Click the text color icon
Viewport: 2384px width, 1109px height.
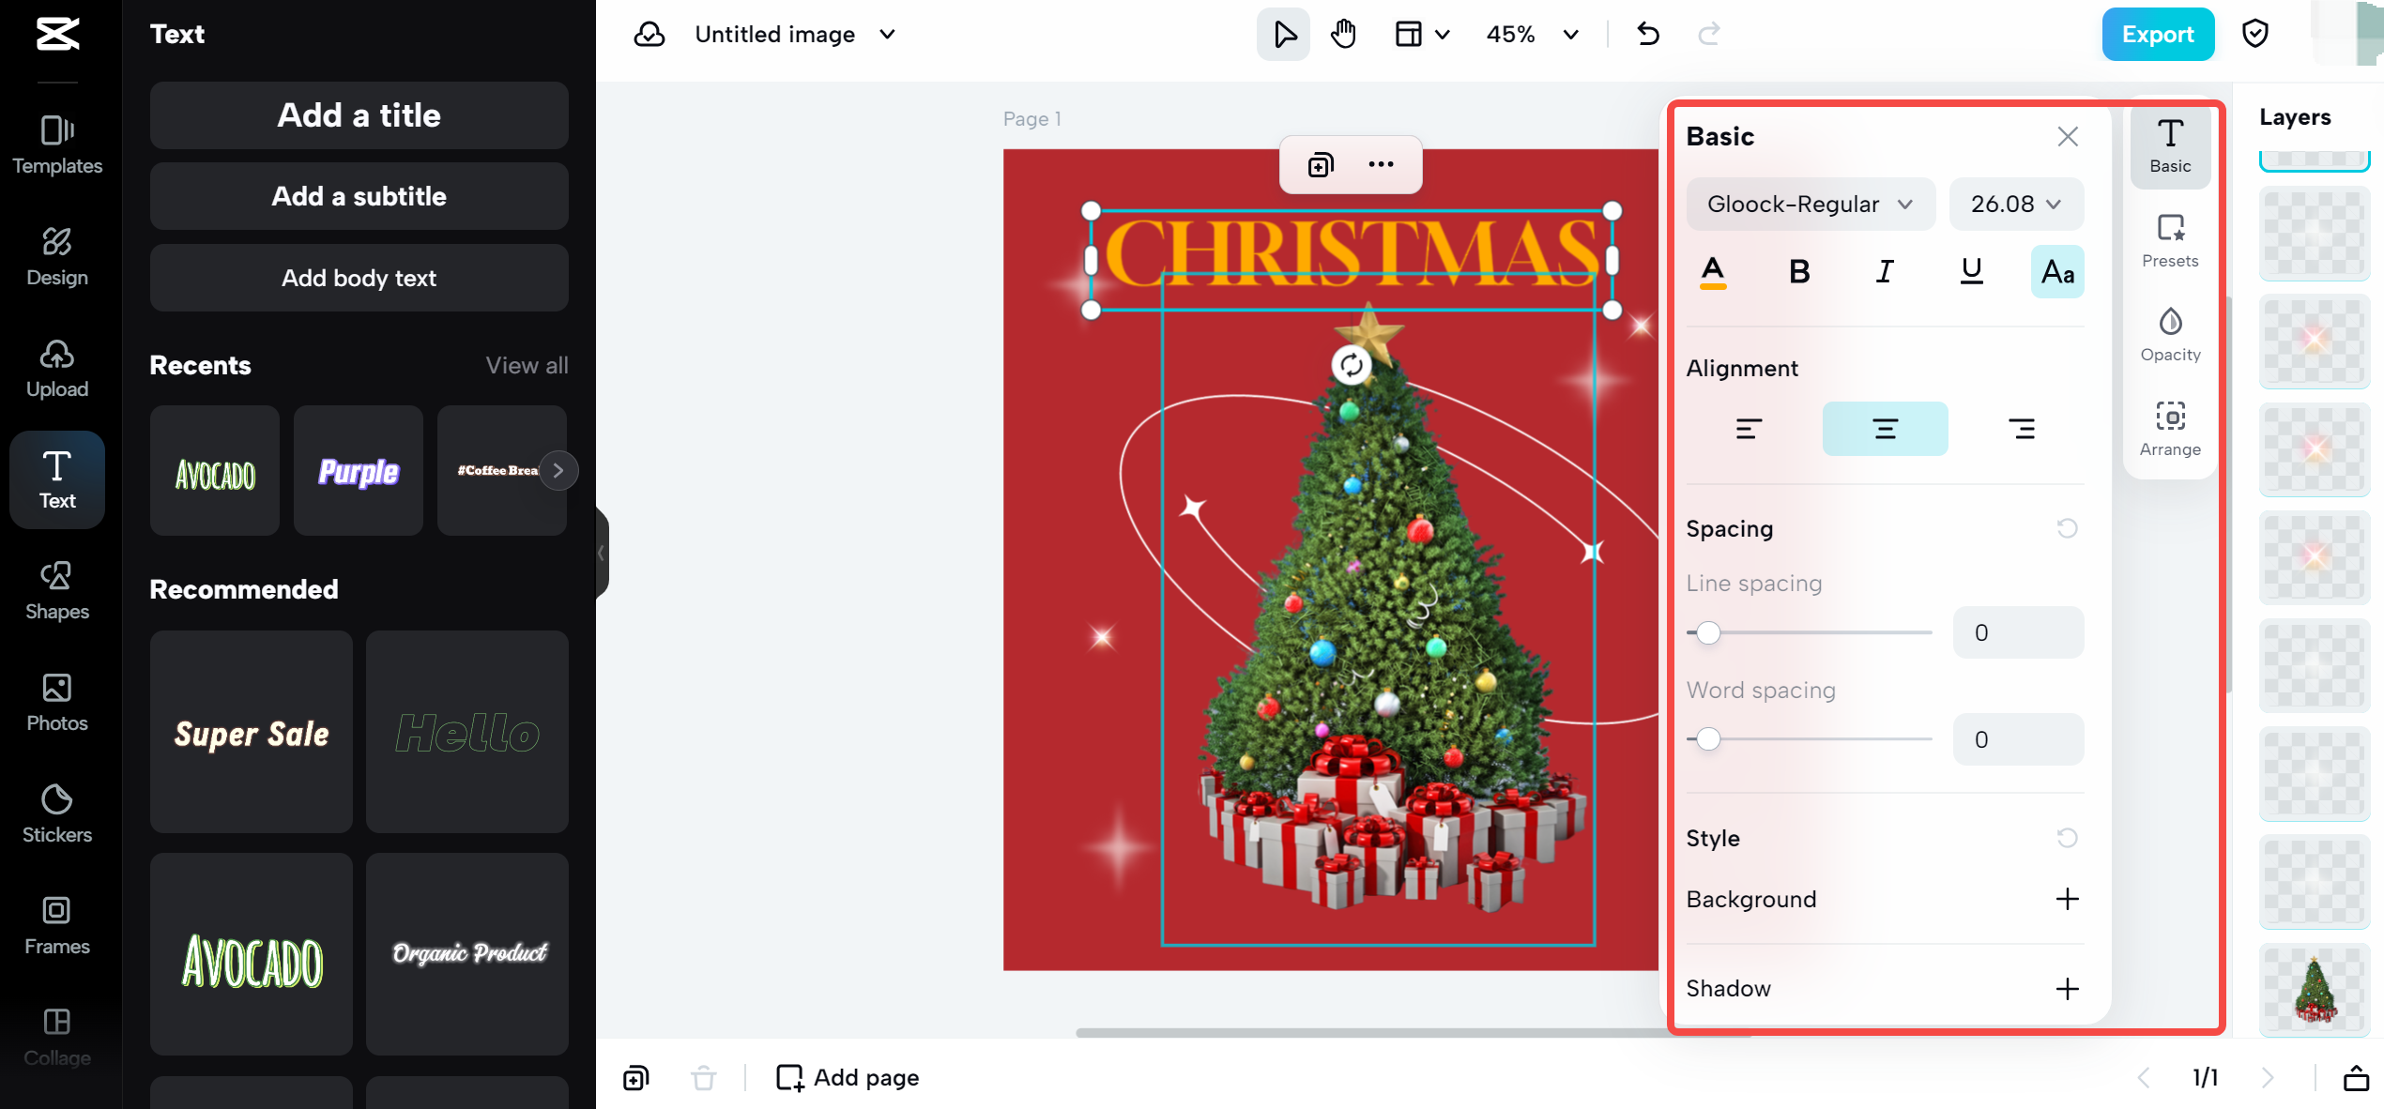click(x=1713, y=272)
